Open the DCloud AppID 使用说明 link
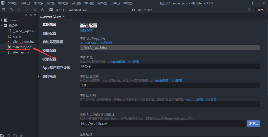 click(96, 43)
